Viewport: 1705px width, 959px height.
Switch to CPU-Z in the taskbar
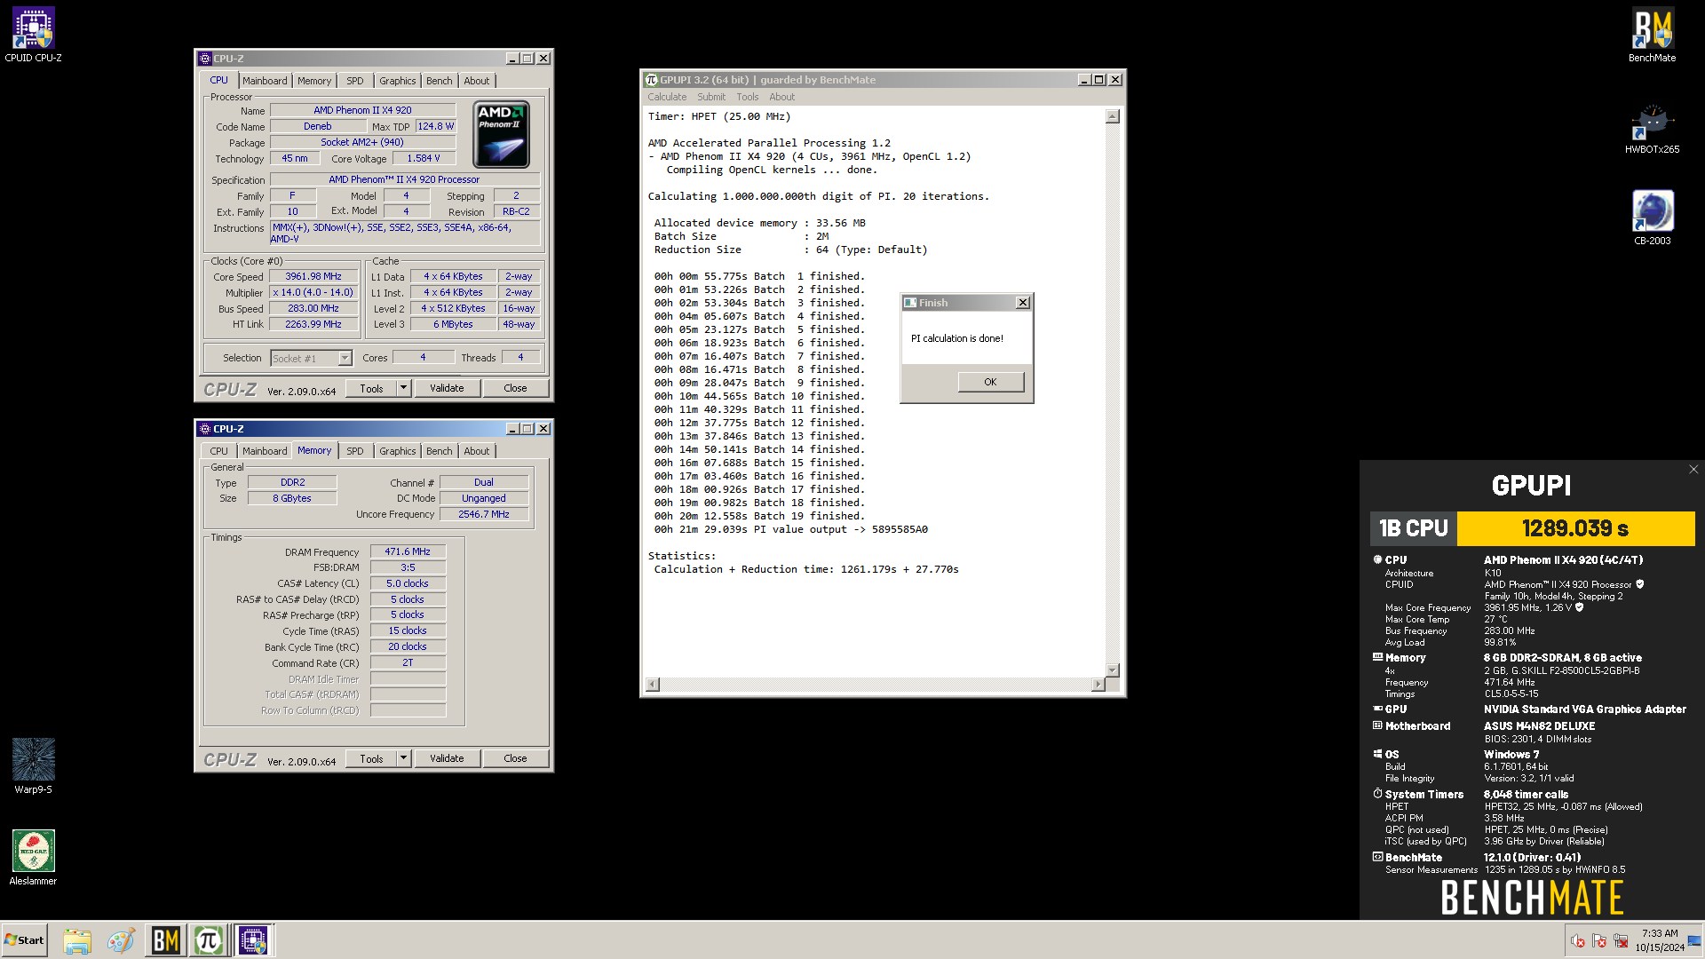coord(253,940)
